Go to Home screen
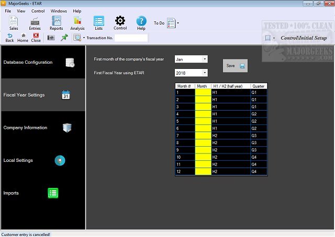The height and width of the screenshot is (237, 335). tap(23, 38)
